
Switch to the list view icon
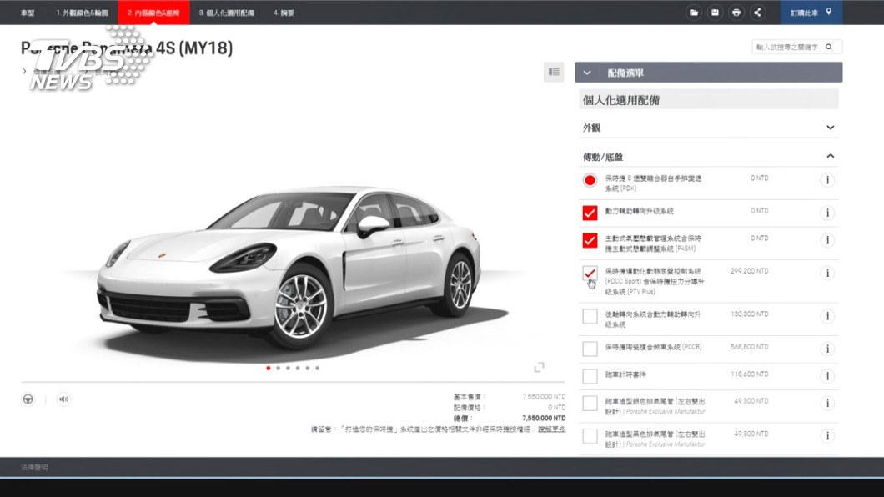coord(554,72)
